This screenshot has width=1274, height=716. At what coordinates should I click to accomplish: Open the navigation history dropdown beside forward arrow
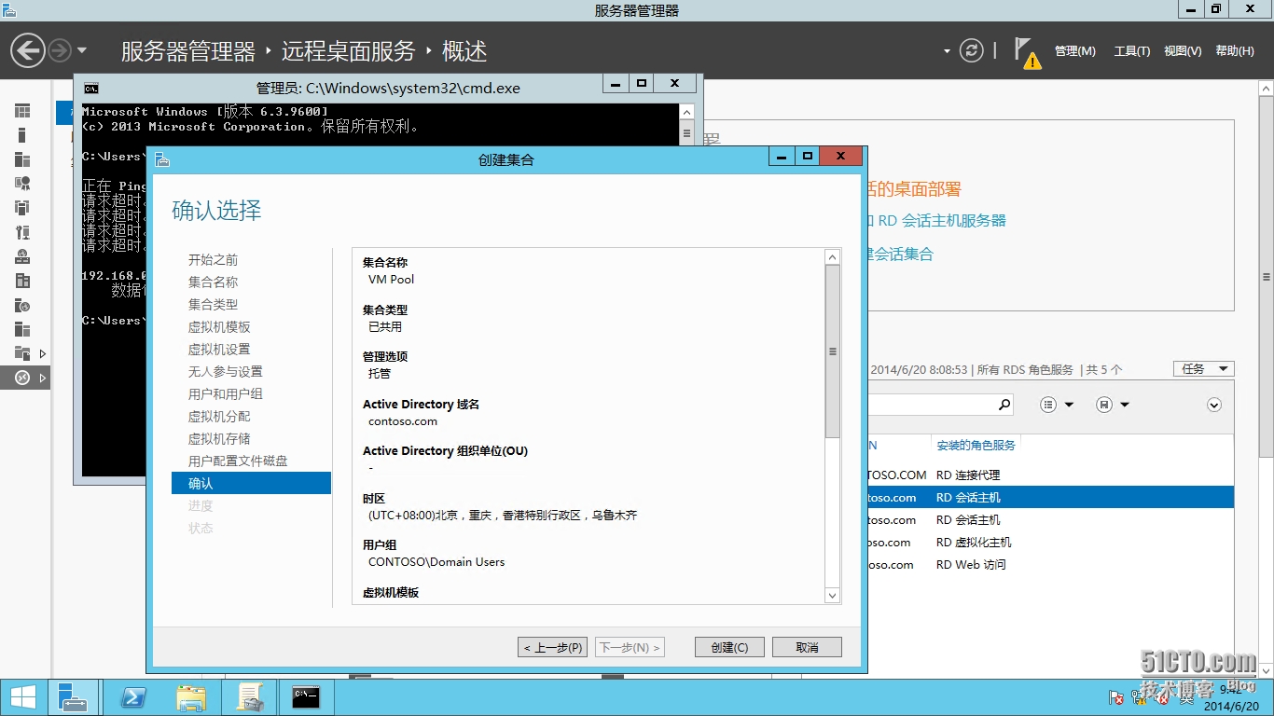point(82,50)
